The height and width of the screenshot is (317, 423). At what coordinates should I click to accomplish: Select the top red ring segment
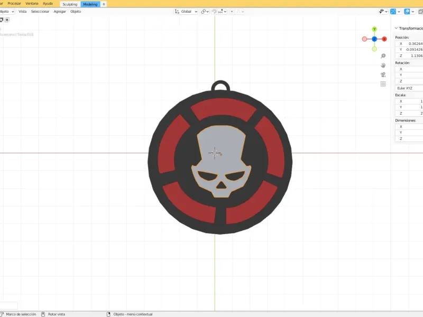(x=223, y=108)
